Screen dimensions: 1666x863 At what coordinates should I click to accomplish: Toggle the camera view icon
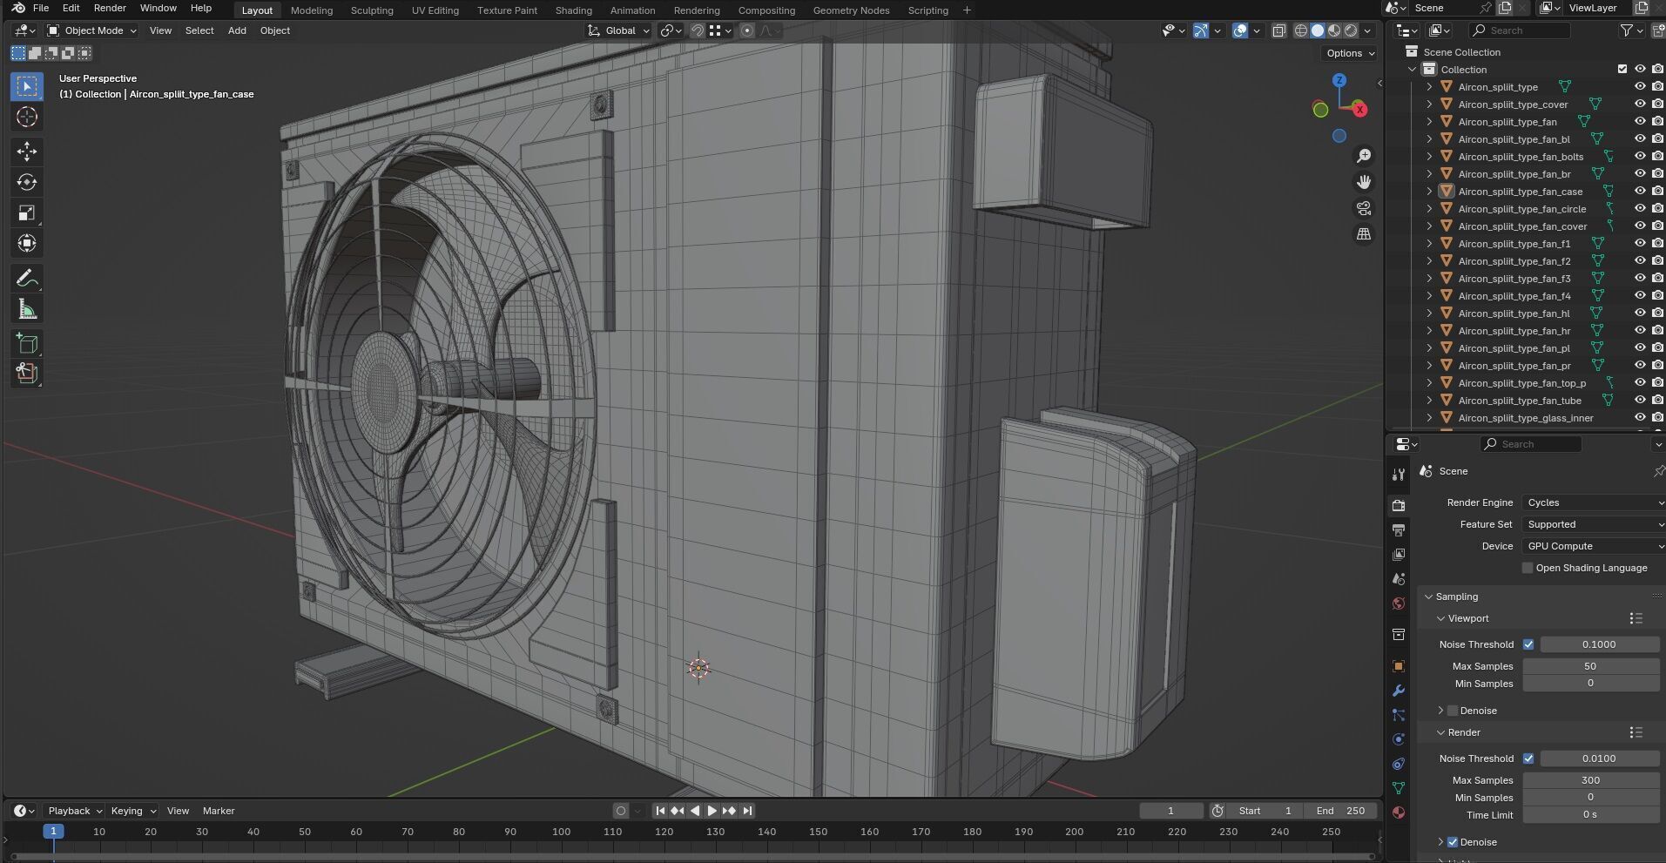[1364, 208]
